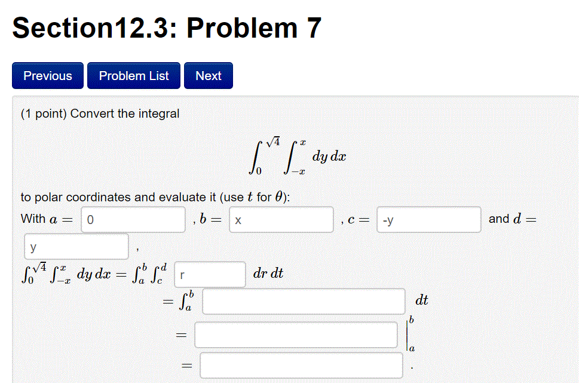This screenshot has width=579, height=383.
Task: Click the d = field containing y
Action: (76, 246)
